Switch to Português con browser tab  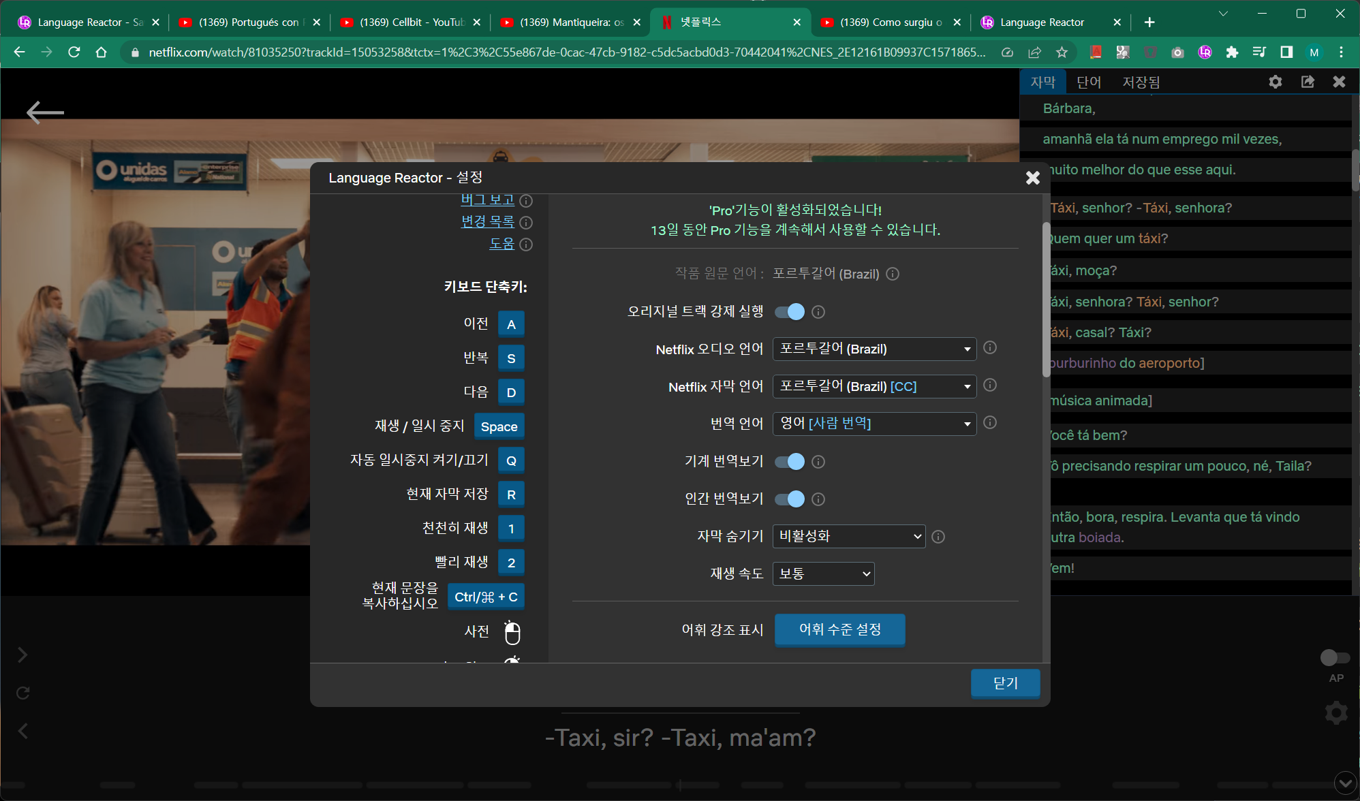tap(249, 22)
